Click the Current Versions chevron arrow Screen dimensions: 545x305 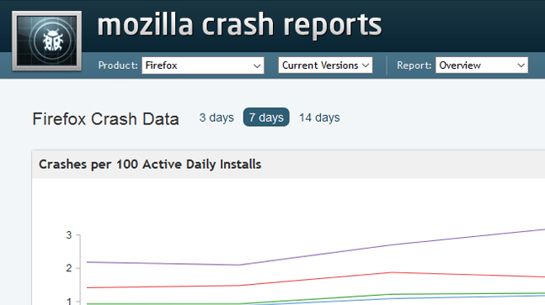coord(366,66)
